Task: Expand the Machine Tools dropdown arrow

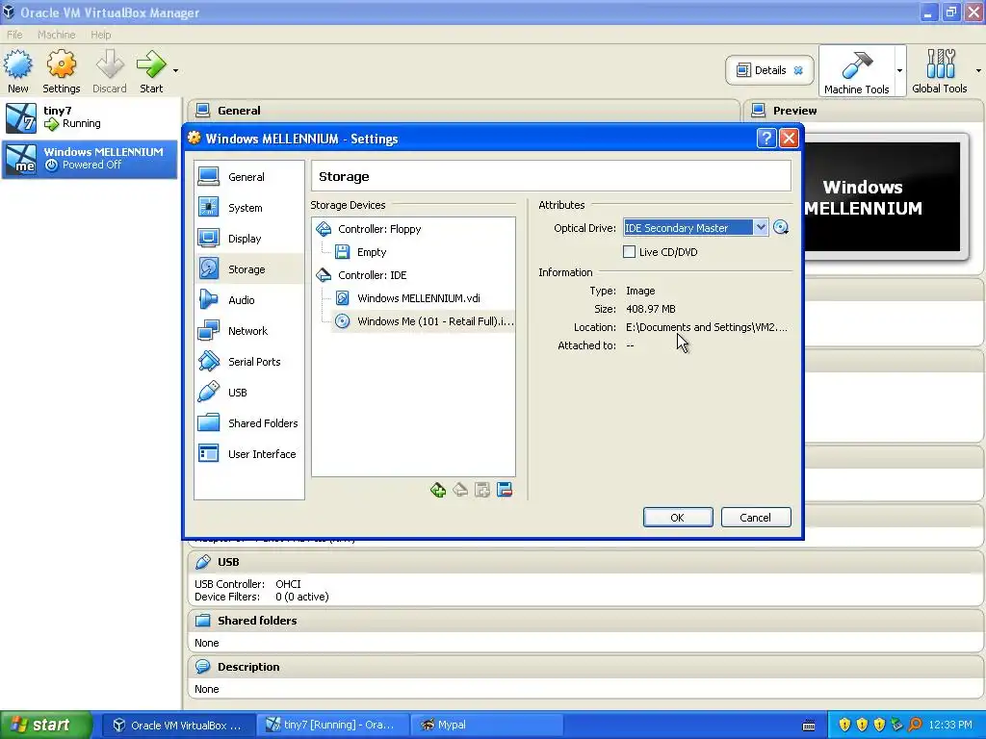Action: click(x=900, y=70)
